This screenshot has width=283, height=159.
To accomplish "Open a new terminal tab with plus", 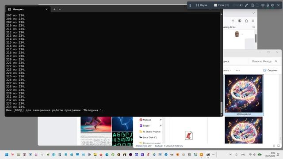I will click(x=54, y=9).
